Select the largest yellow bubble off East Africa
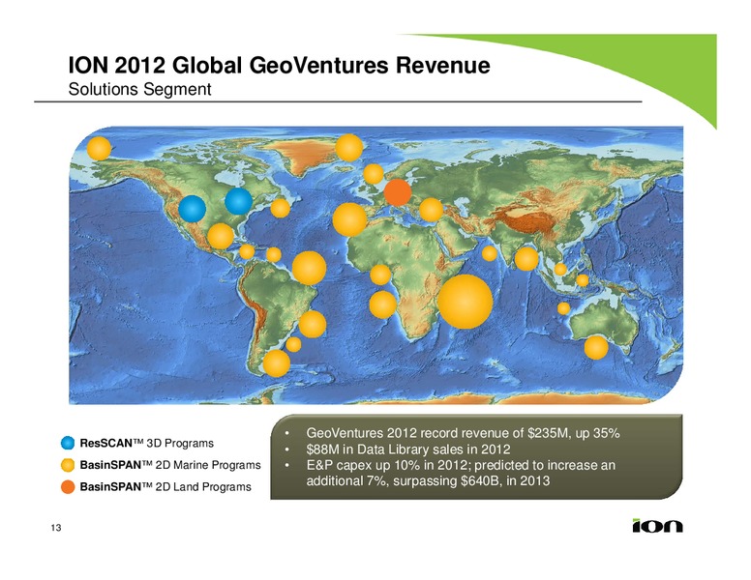 click(x=466, y=302)
